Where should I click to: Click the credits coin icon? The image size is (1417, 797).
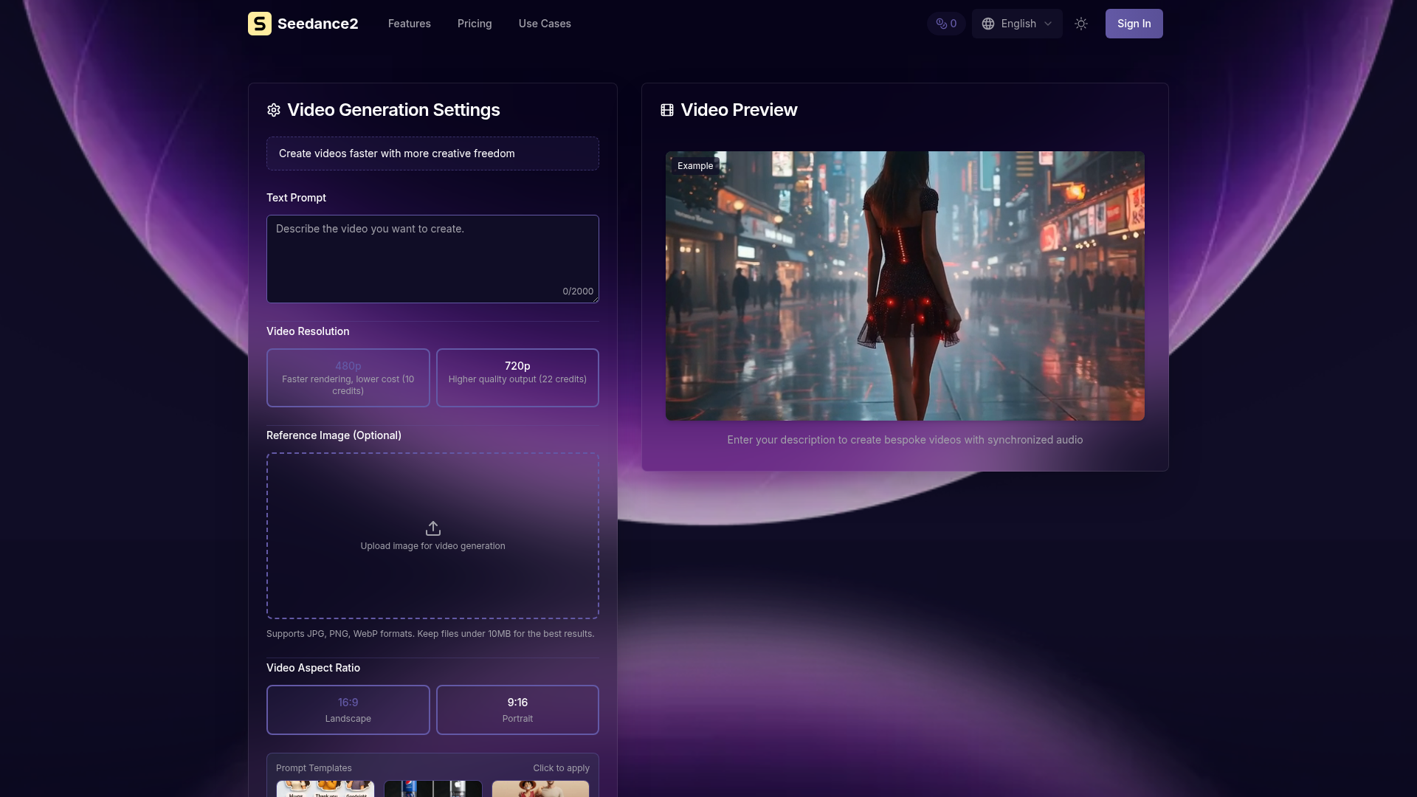point(941,24)
